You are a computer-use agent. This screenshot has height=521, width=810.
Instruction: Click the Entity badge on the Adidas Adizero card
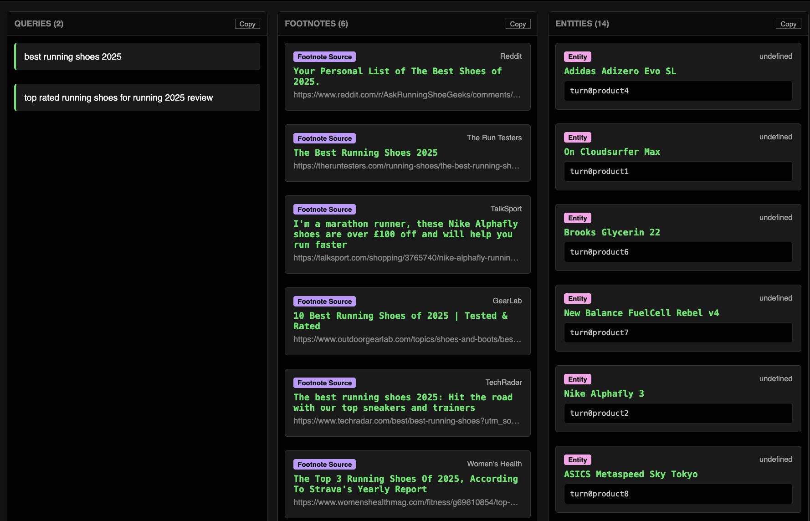pyautogui.click(x=577, y=57)
